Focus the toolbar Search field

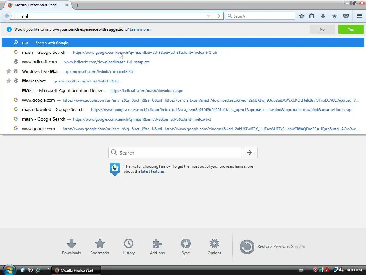(x=260, y=16)
